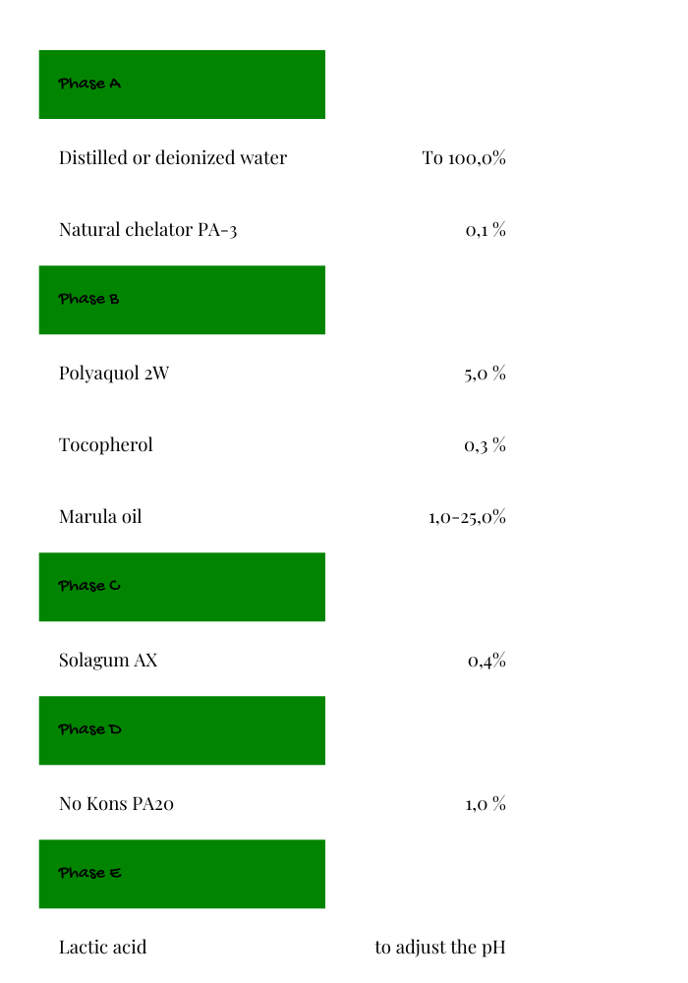The width and height of the screenshot is (688, 983).
Task: Click the Solagum AX ingredient
Action: (x=108, y=661)
